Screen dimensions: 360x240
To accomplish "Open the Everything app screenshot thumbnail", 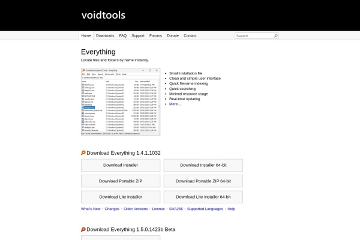I will [x=121, y=101].
